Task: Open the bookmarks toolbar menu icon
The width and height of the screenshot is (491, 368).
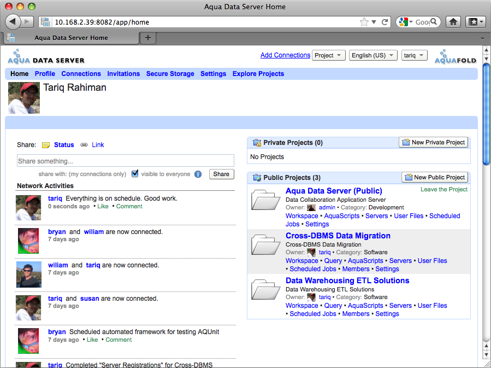Action: point(476,22)
